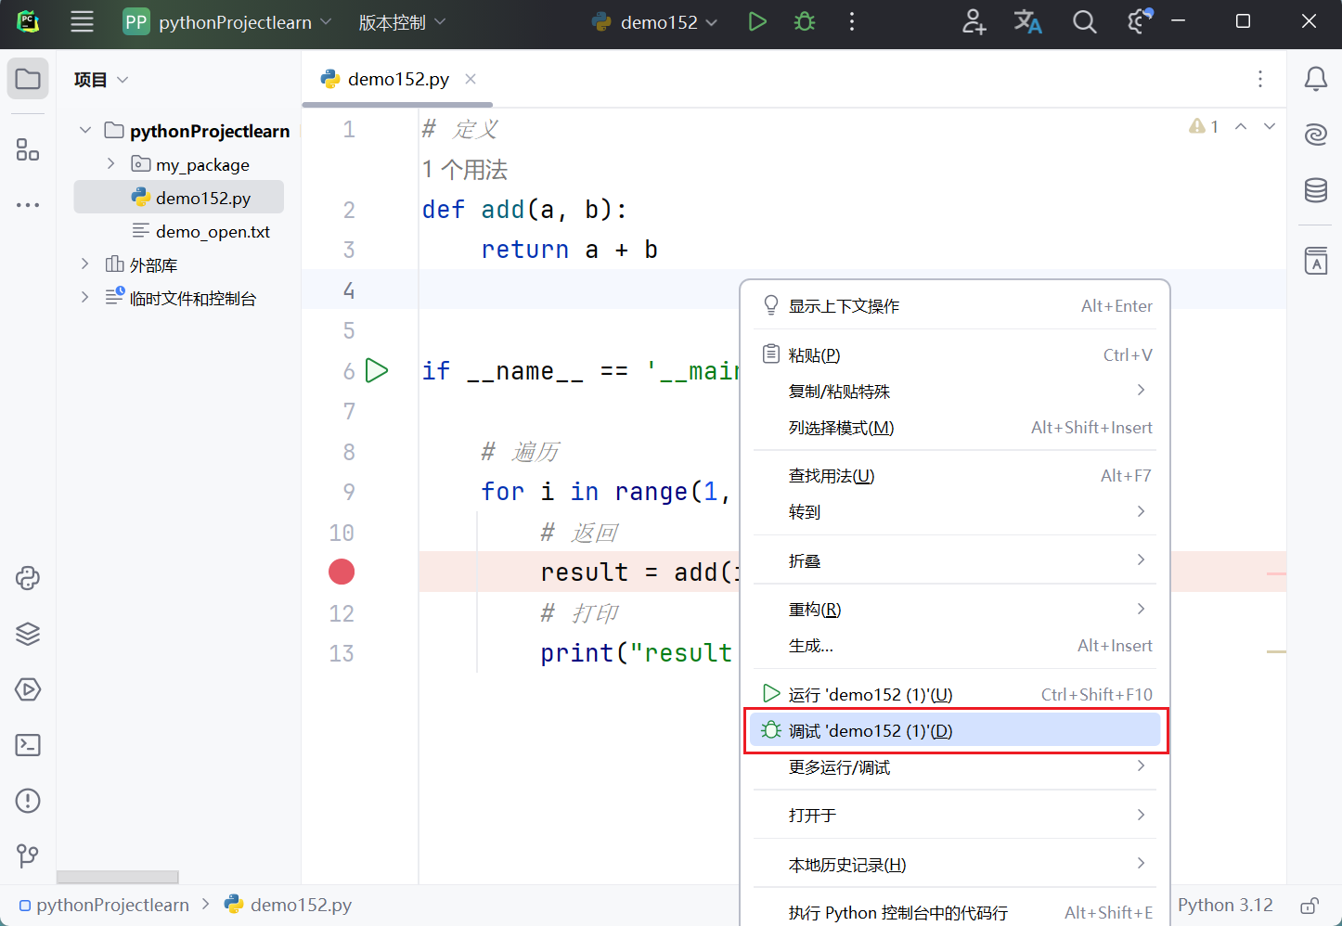1342x926 pixels.
Task: Open the Services tool window icon
Action: tap(28, 689)
